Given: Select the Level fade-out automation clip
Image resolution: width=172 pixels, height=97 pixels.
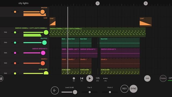Looking at the screenshot, I should point(146,22).
